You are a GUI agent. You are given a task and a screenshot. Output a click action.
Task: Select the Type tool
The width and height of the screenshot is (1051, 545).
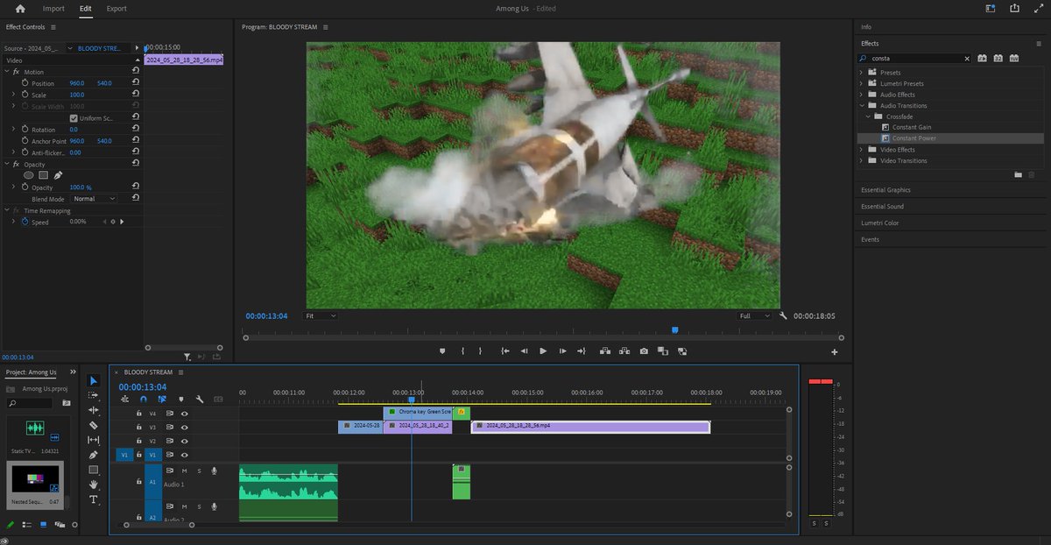[94, 499]
